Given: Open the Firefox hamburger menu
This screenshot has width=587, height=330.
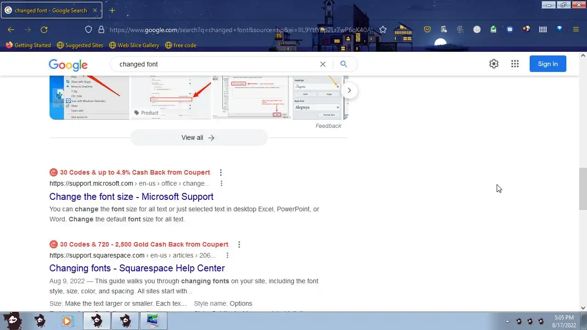Looking at the screenshot, I should pyautogui.click(x=576, y=30).
